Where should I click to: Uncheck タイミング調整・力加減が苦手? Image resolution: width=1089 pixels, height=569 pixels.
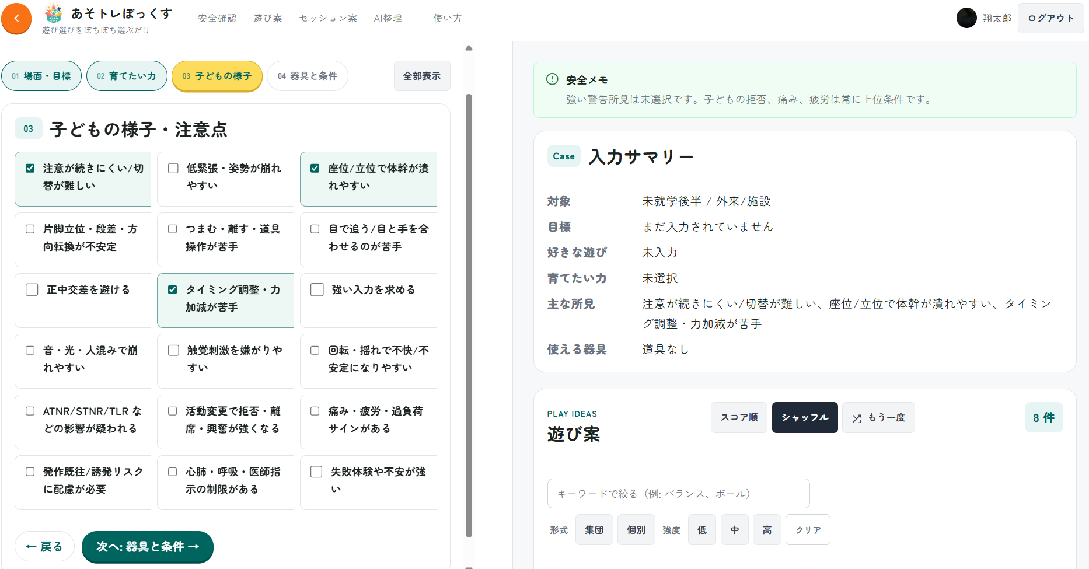pos(173,290)
